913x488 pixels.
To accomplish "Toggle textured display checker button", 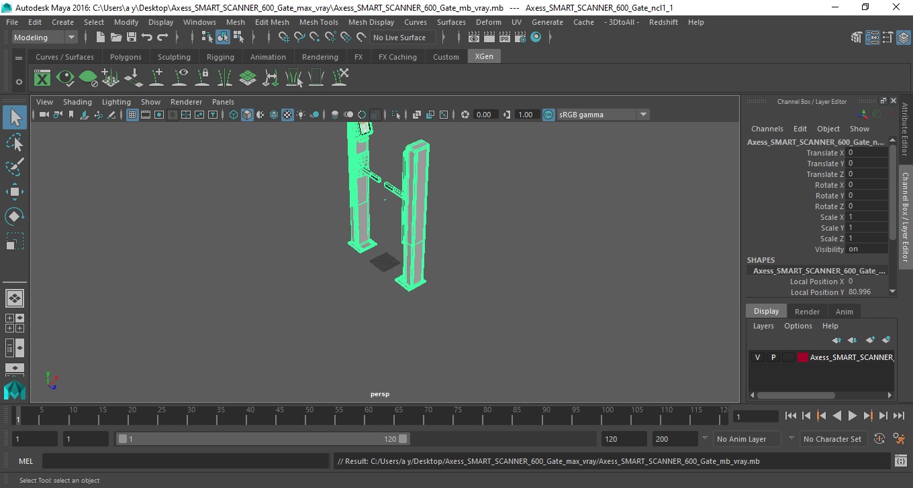I will pyautogui.click(x=287, y=115).
